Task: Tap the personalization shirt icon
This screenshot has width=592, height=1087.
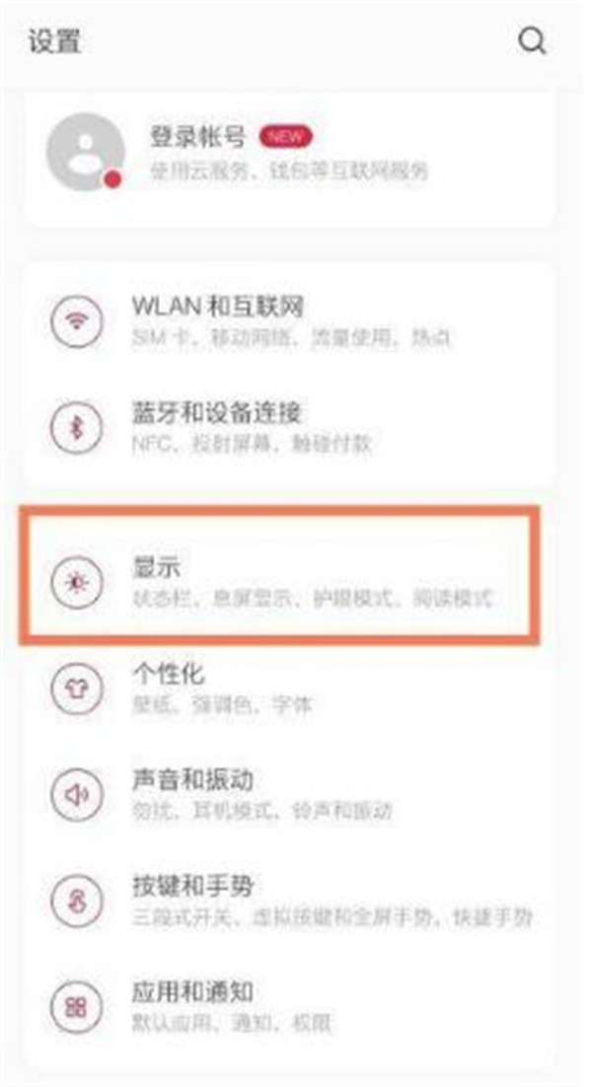Action: (76, 688)
